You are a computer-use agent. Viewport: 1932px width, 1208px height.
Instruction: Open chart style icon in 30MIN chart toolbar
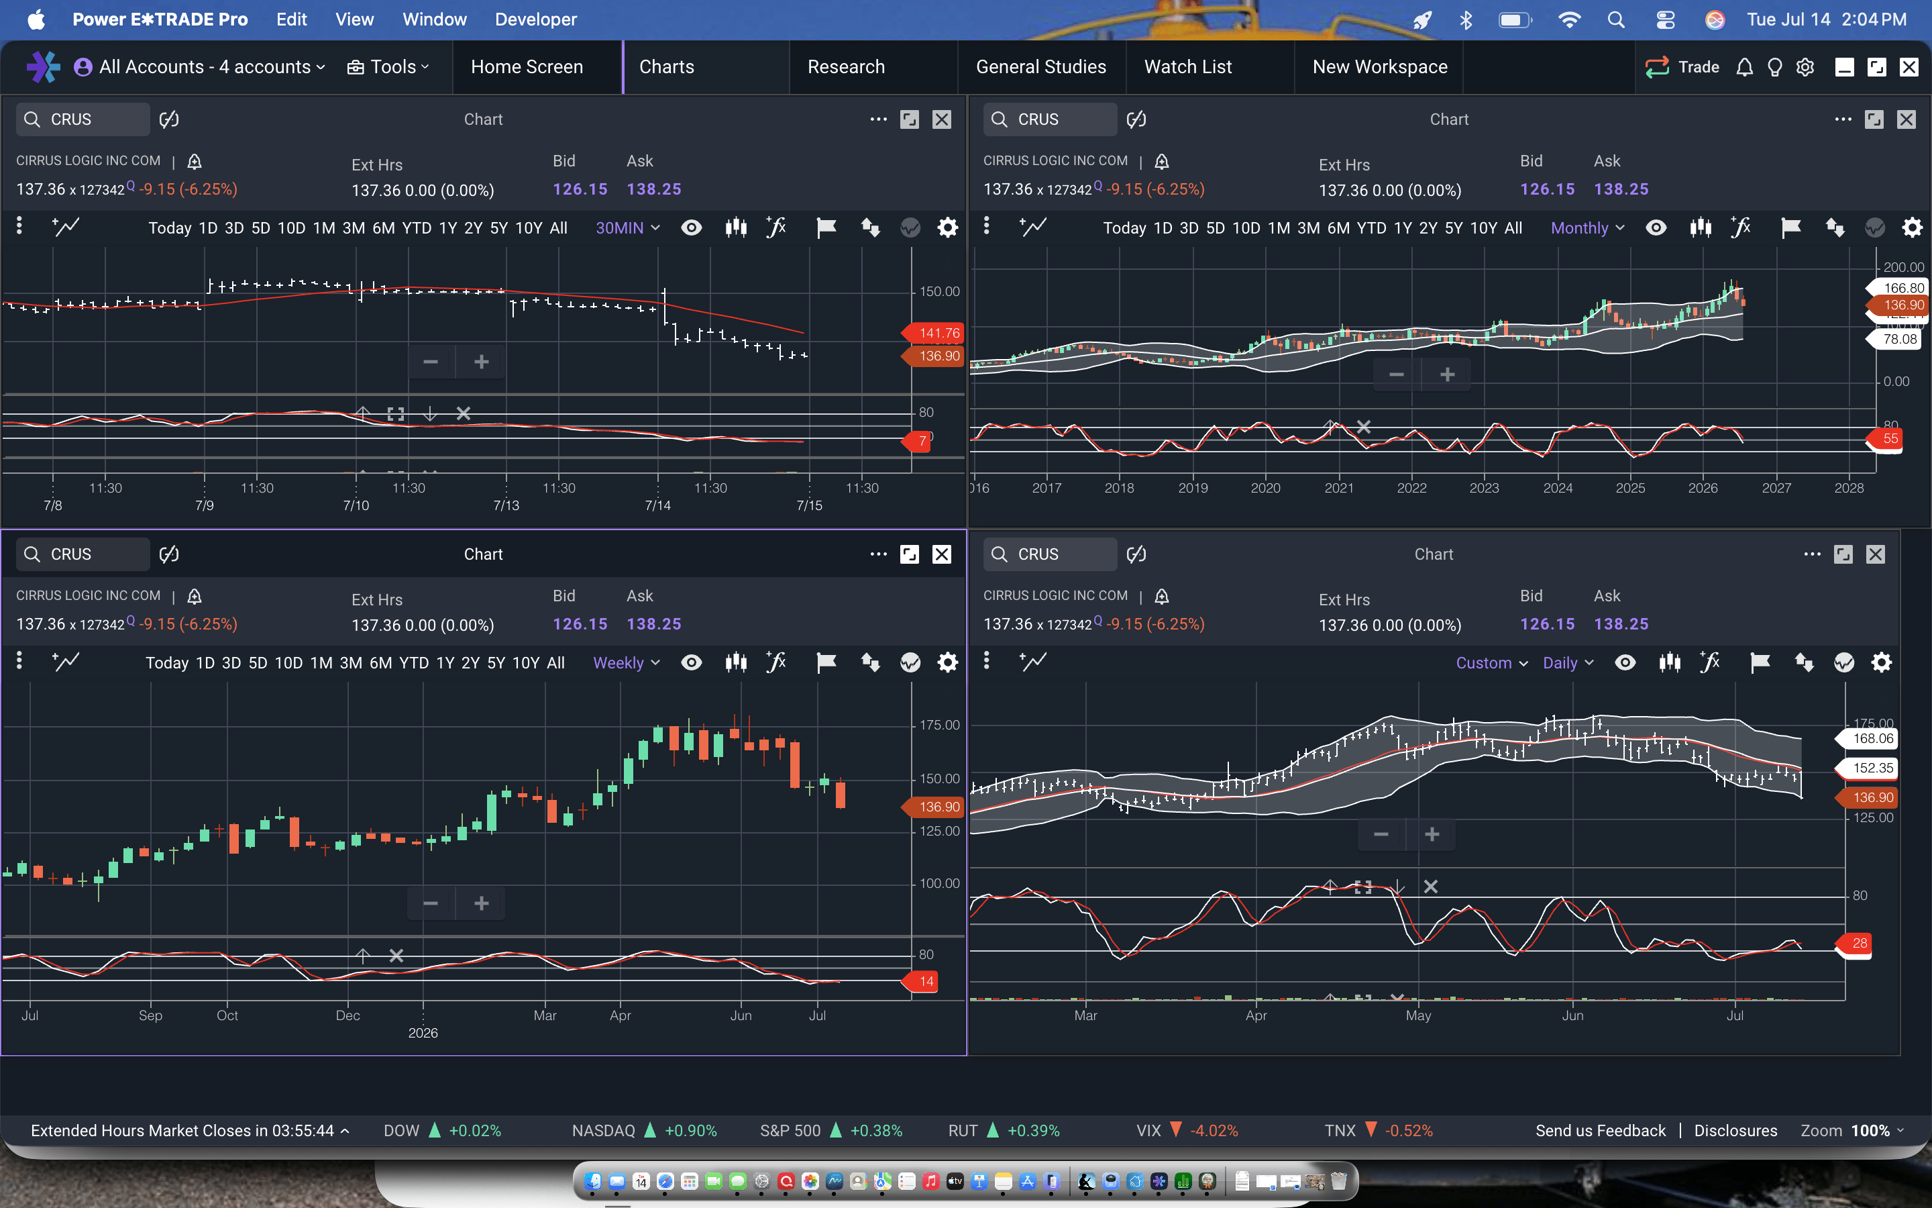coord(735,228)
